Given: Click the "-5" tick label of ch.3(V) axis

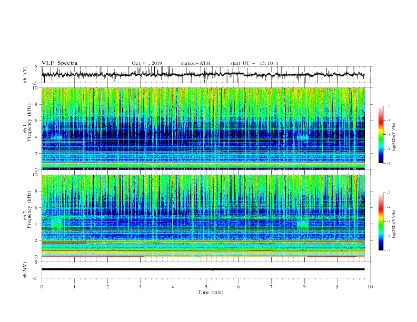Looking at the screenshot, I should click(x=36, y=278).
